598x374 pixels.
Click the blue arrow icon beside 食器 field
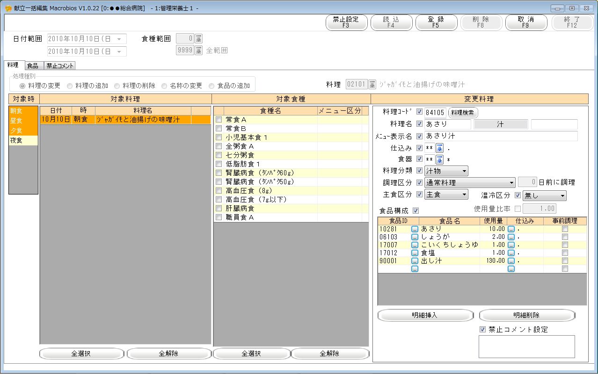click(439, 159)
